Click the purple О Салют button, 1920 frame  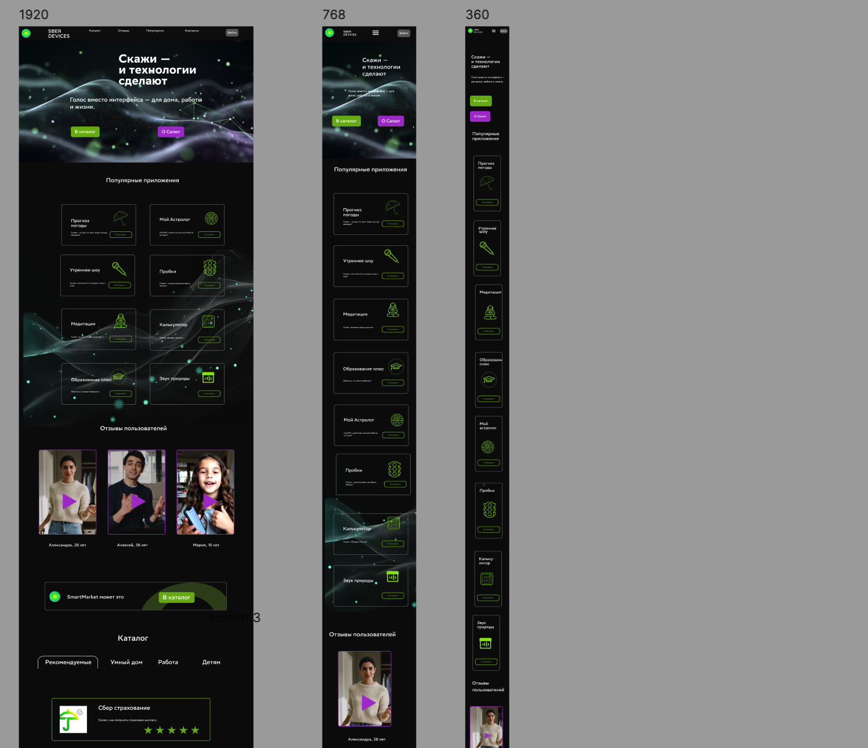click(171, 132)
